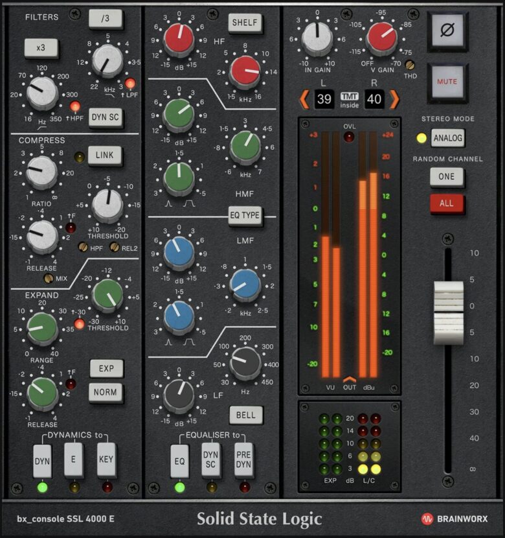Switch HF band to SHELF

245,23
